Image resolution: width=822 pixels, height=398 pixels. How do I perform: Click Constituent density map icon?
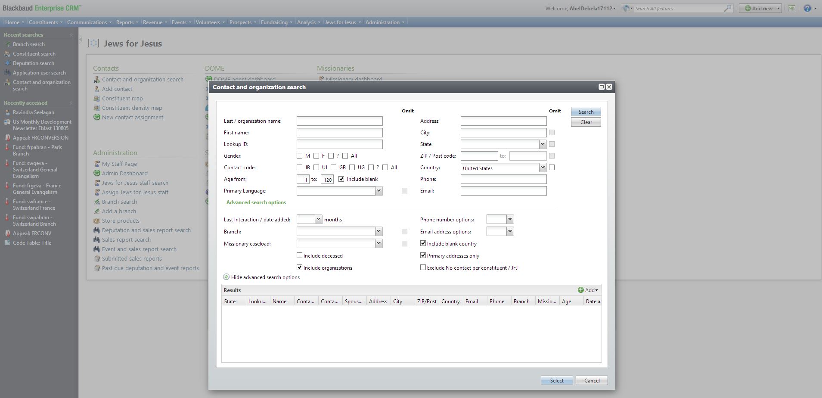[x=97, y=108]
